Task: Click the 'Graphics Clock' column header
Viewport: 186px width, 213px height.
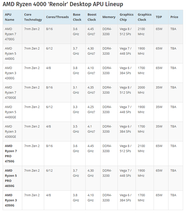Action: (x=144, y=17)
